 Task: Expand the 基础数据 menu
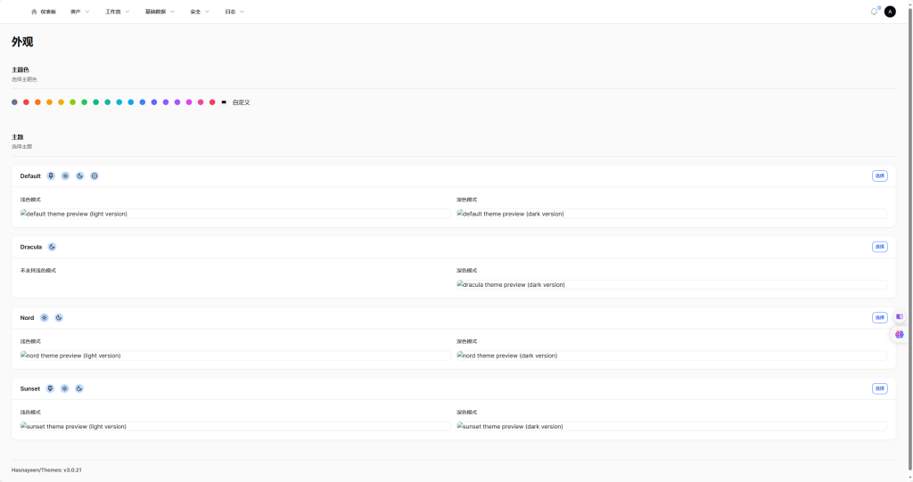160,12
